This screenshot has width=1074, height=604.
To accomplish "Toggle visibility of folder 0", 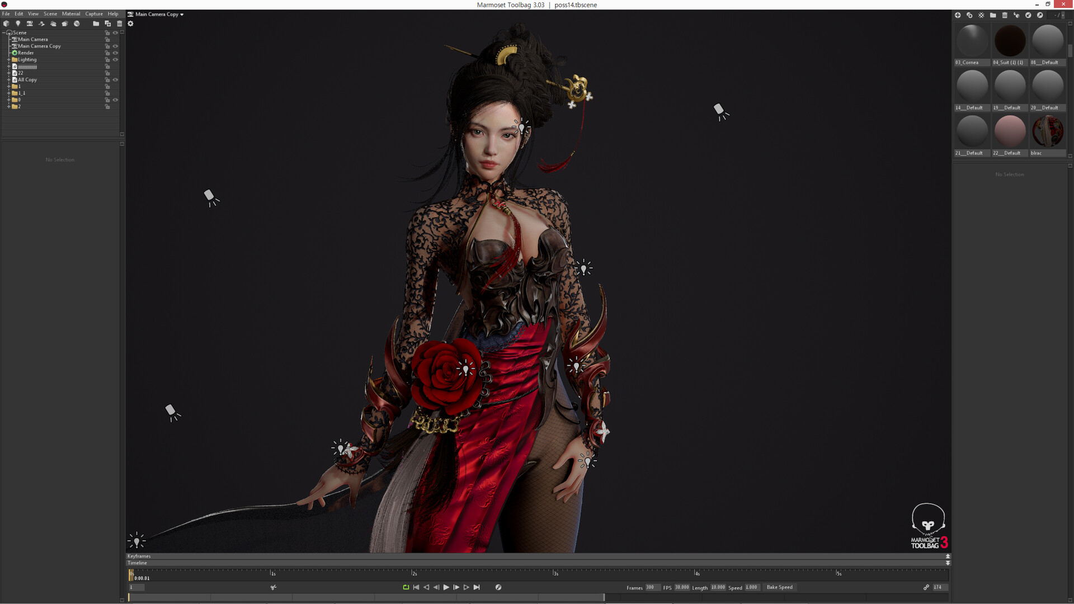I will click(x=115, y=100).
